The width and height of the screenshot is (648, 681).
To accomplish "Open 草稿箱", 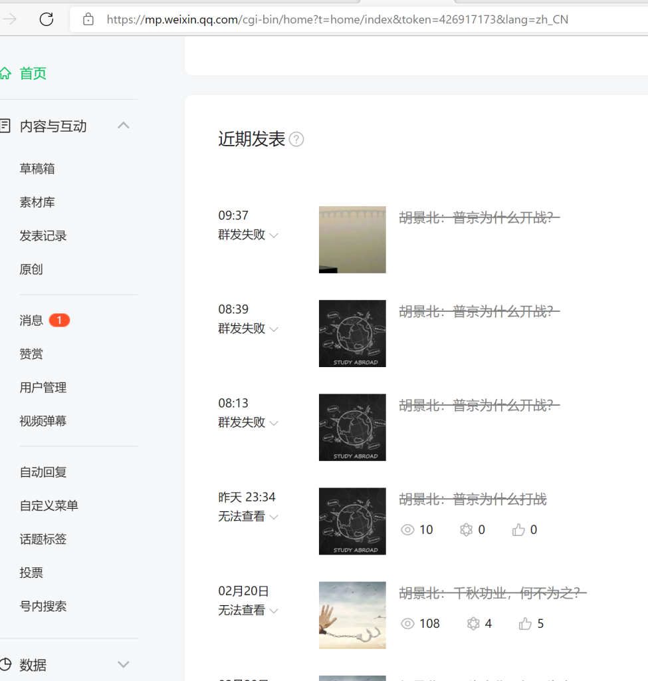I will [x=37, y=168].
